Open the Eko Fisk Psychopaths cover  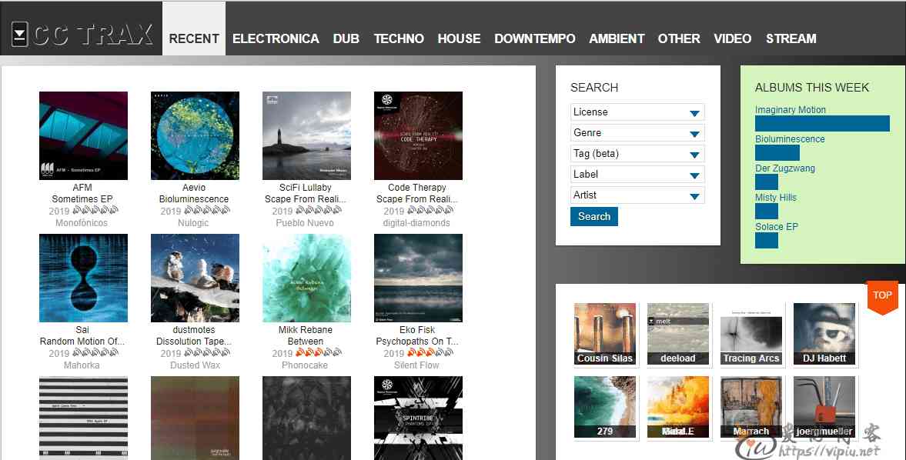(x=418, y=278)
